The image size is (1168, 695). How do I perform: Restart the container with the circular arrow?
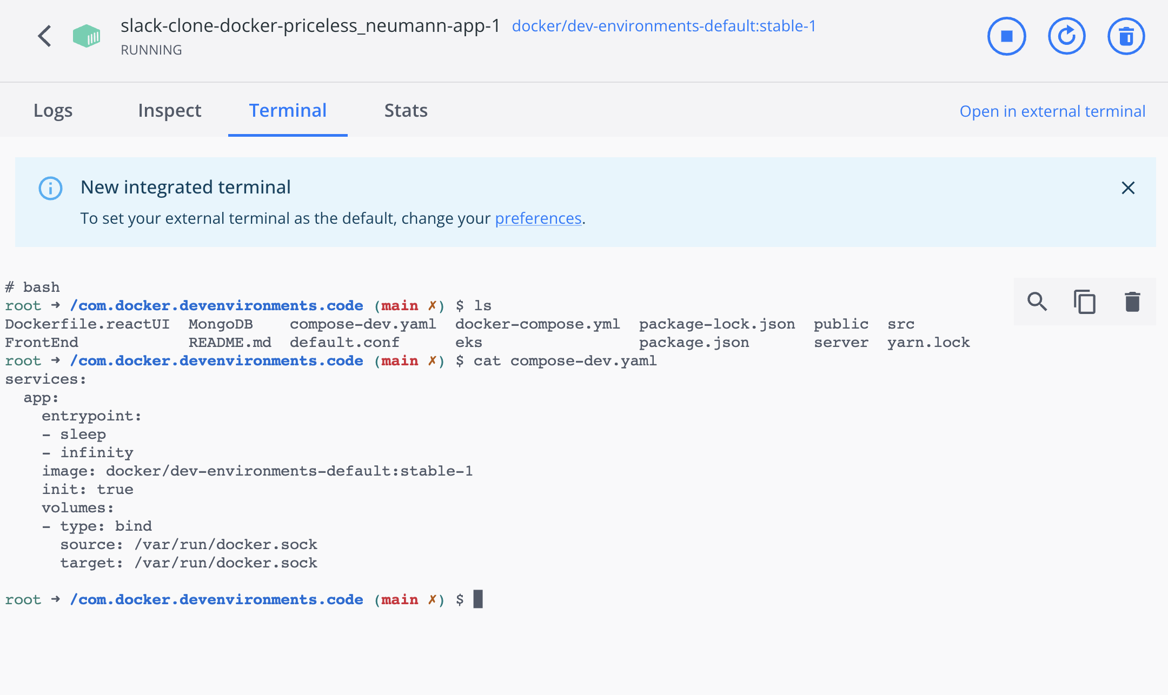1066,36
